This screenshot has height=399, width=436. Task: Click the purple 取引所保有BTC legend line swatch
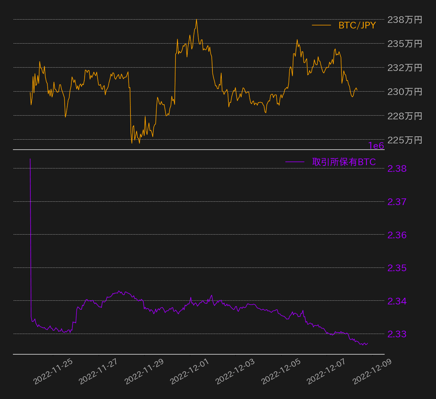294,162
